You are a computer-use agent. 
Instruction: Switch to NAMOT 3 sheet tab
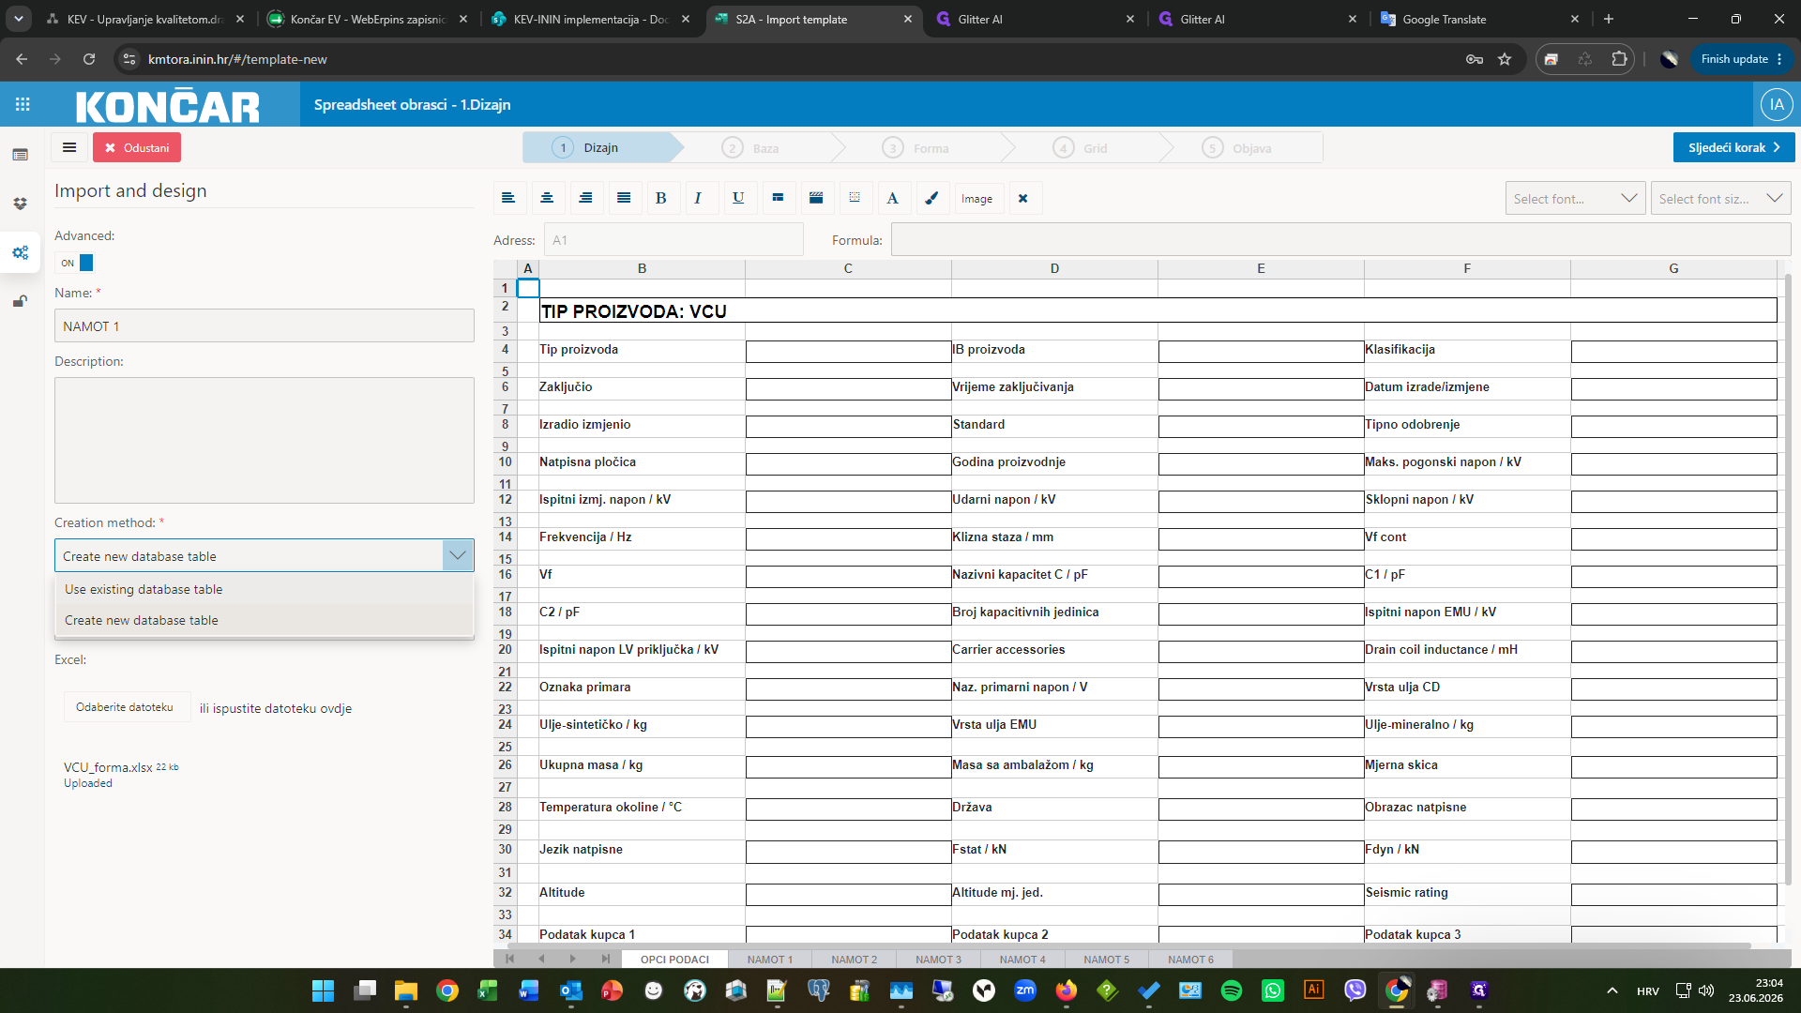pos(939,960)
